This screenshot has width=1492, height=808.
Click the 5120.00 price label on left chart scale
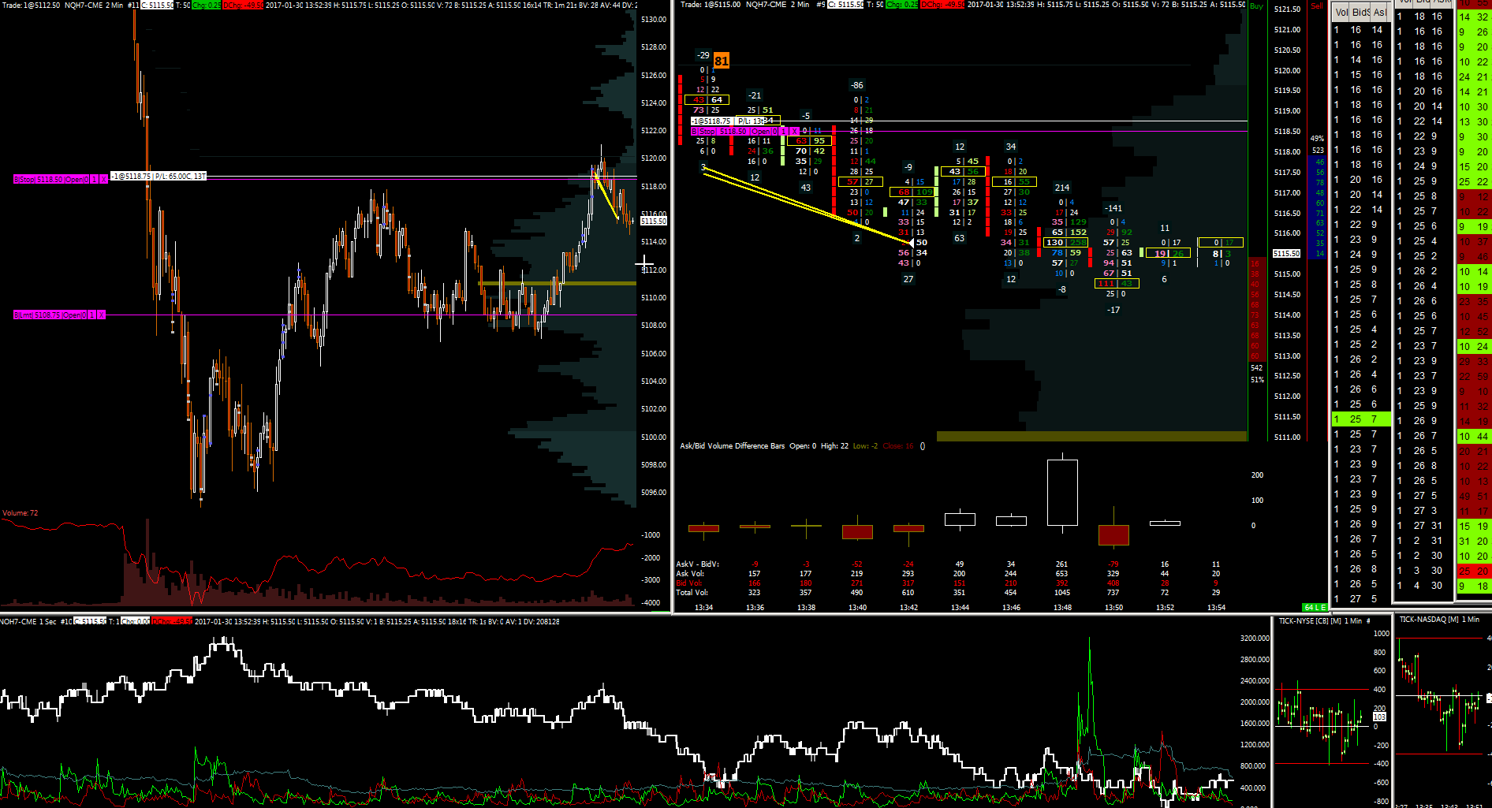(654, 158)
